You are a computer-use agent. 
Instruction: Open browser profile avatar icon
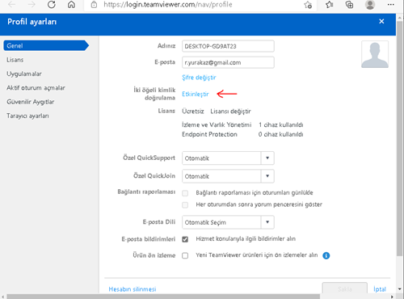(x=370, y=5)
